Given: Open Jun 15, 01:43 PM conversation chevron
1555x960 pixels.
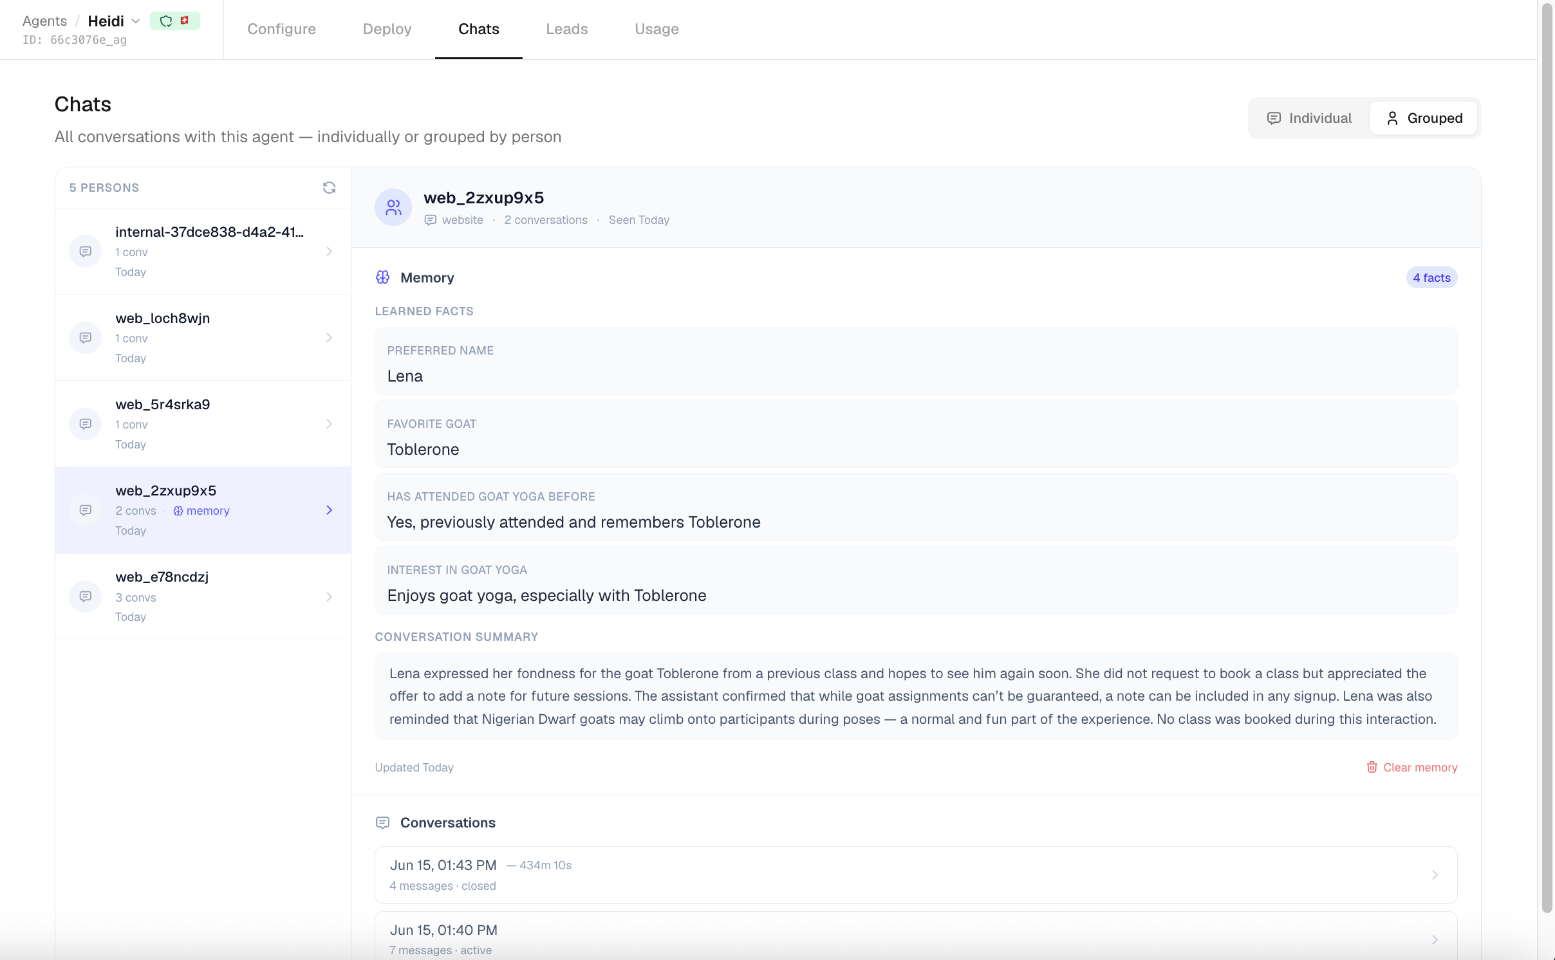Looking at the screenshot, I should click(x=1435, y=875).
